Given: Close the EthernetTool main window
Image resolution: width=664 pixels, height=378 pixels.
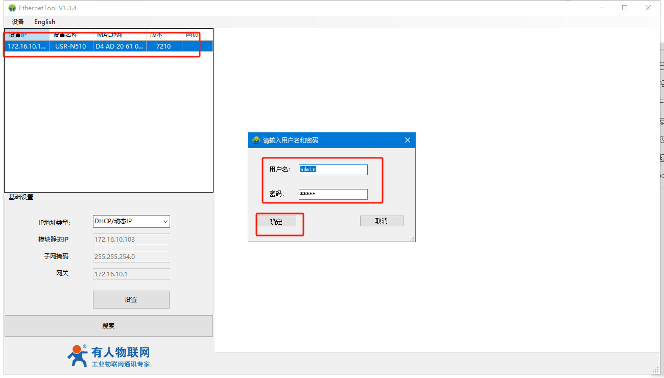Looking at the screenshot, I should click(x=648, y=8).
